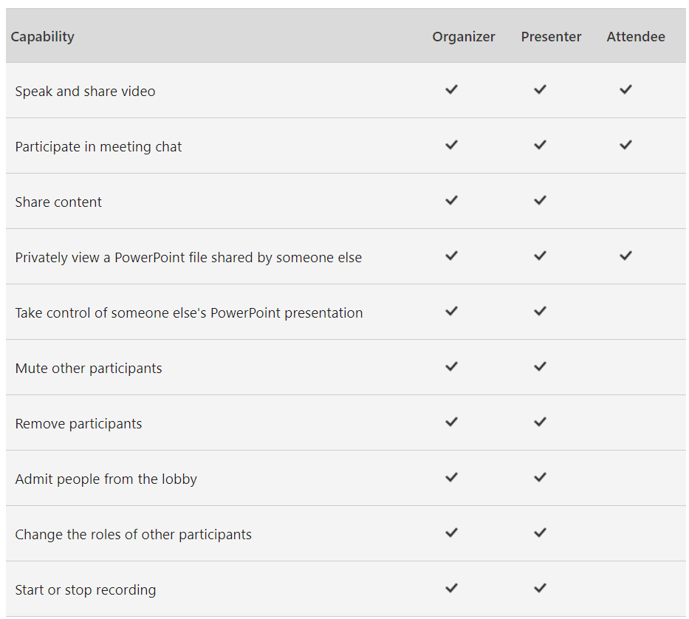
Task: Click the Organizer checkmark for Start or stop recording
Action: (451, 588)
